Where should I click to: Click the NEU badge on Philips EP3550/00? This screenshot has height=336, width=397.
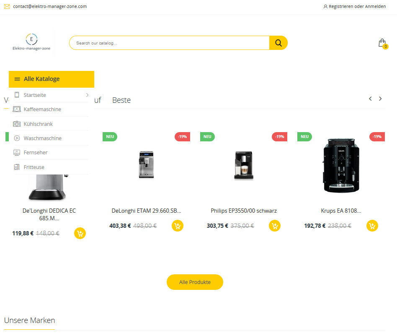click(x=207, y=137)
